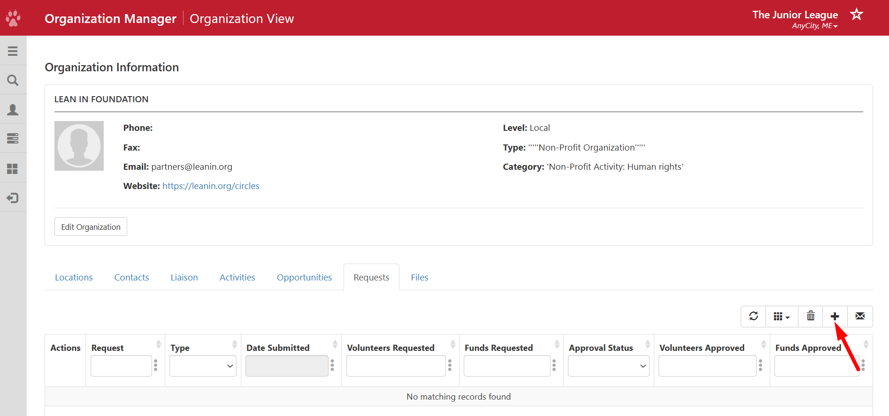889x416 pixels.
Task: Click the Organization Manager header title
Action: pos(110,18)
